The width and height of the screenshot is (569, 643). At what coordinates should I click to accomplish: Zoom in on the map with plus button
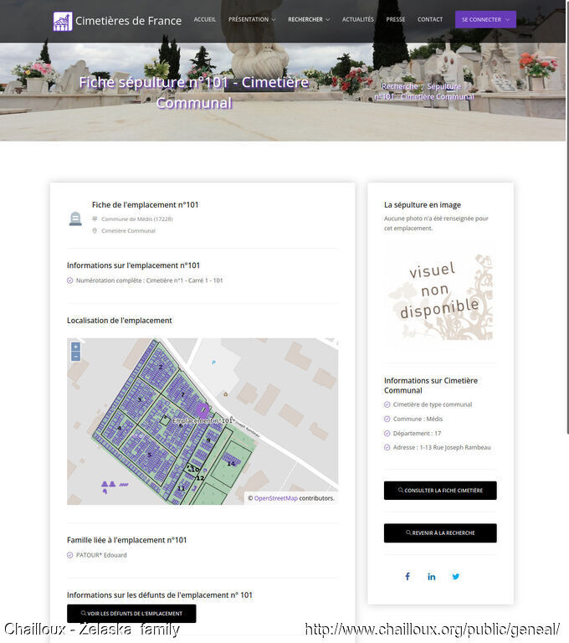pos(75,347)
